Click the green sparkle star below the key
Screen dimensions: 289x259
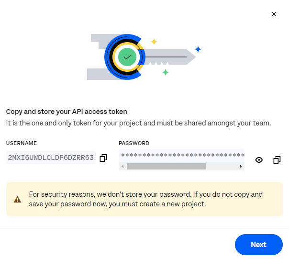pos(166,72)
